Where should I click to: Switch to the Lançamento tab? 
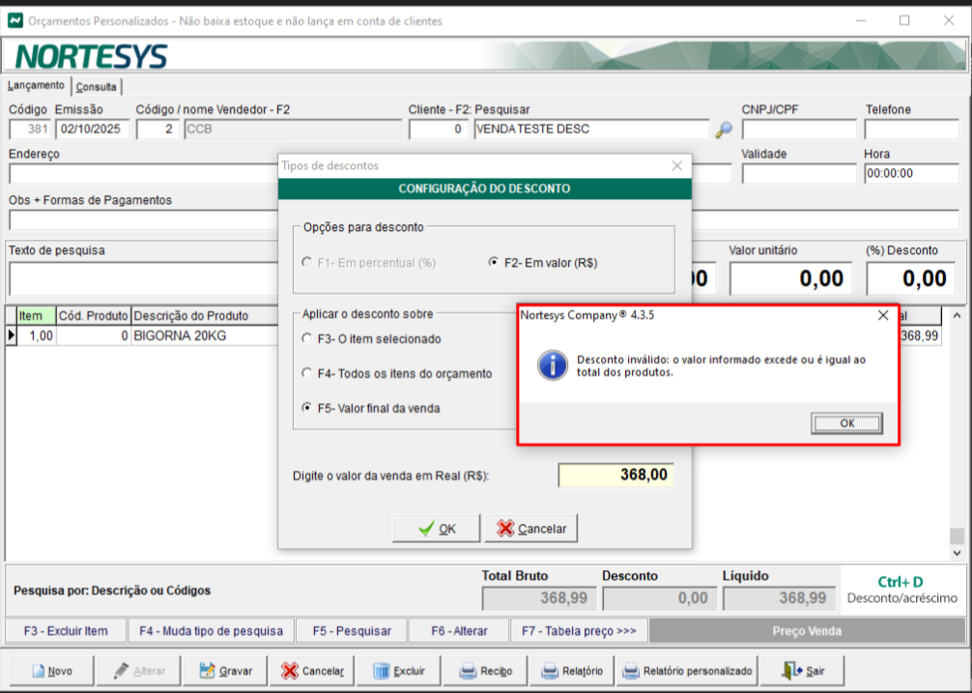[37, 86]
